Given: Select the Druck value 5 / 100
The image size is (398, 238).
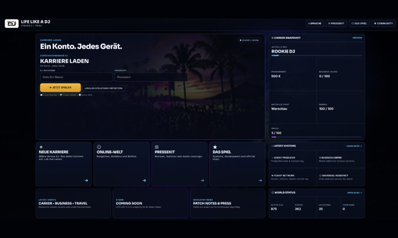Looking at the screenshot, I should 276,133.
